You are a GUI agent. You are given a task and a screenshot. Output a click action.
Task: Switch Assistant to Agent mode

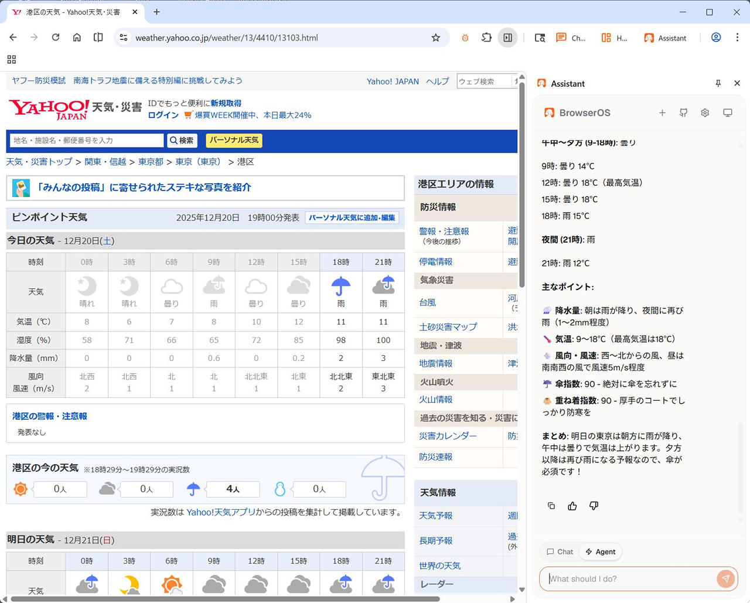(x=601, y=551)
